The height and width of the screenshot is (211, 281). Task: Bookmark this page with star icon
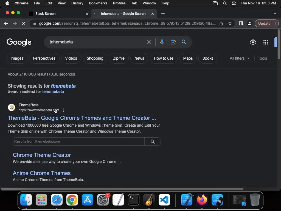[230, 23]
